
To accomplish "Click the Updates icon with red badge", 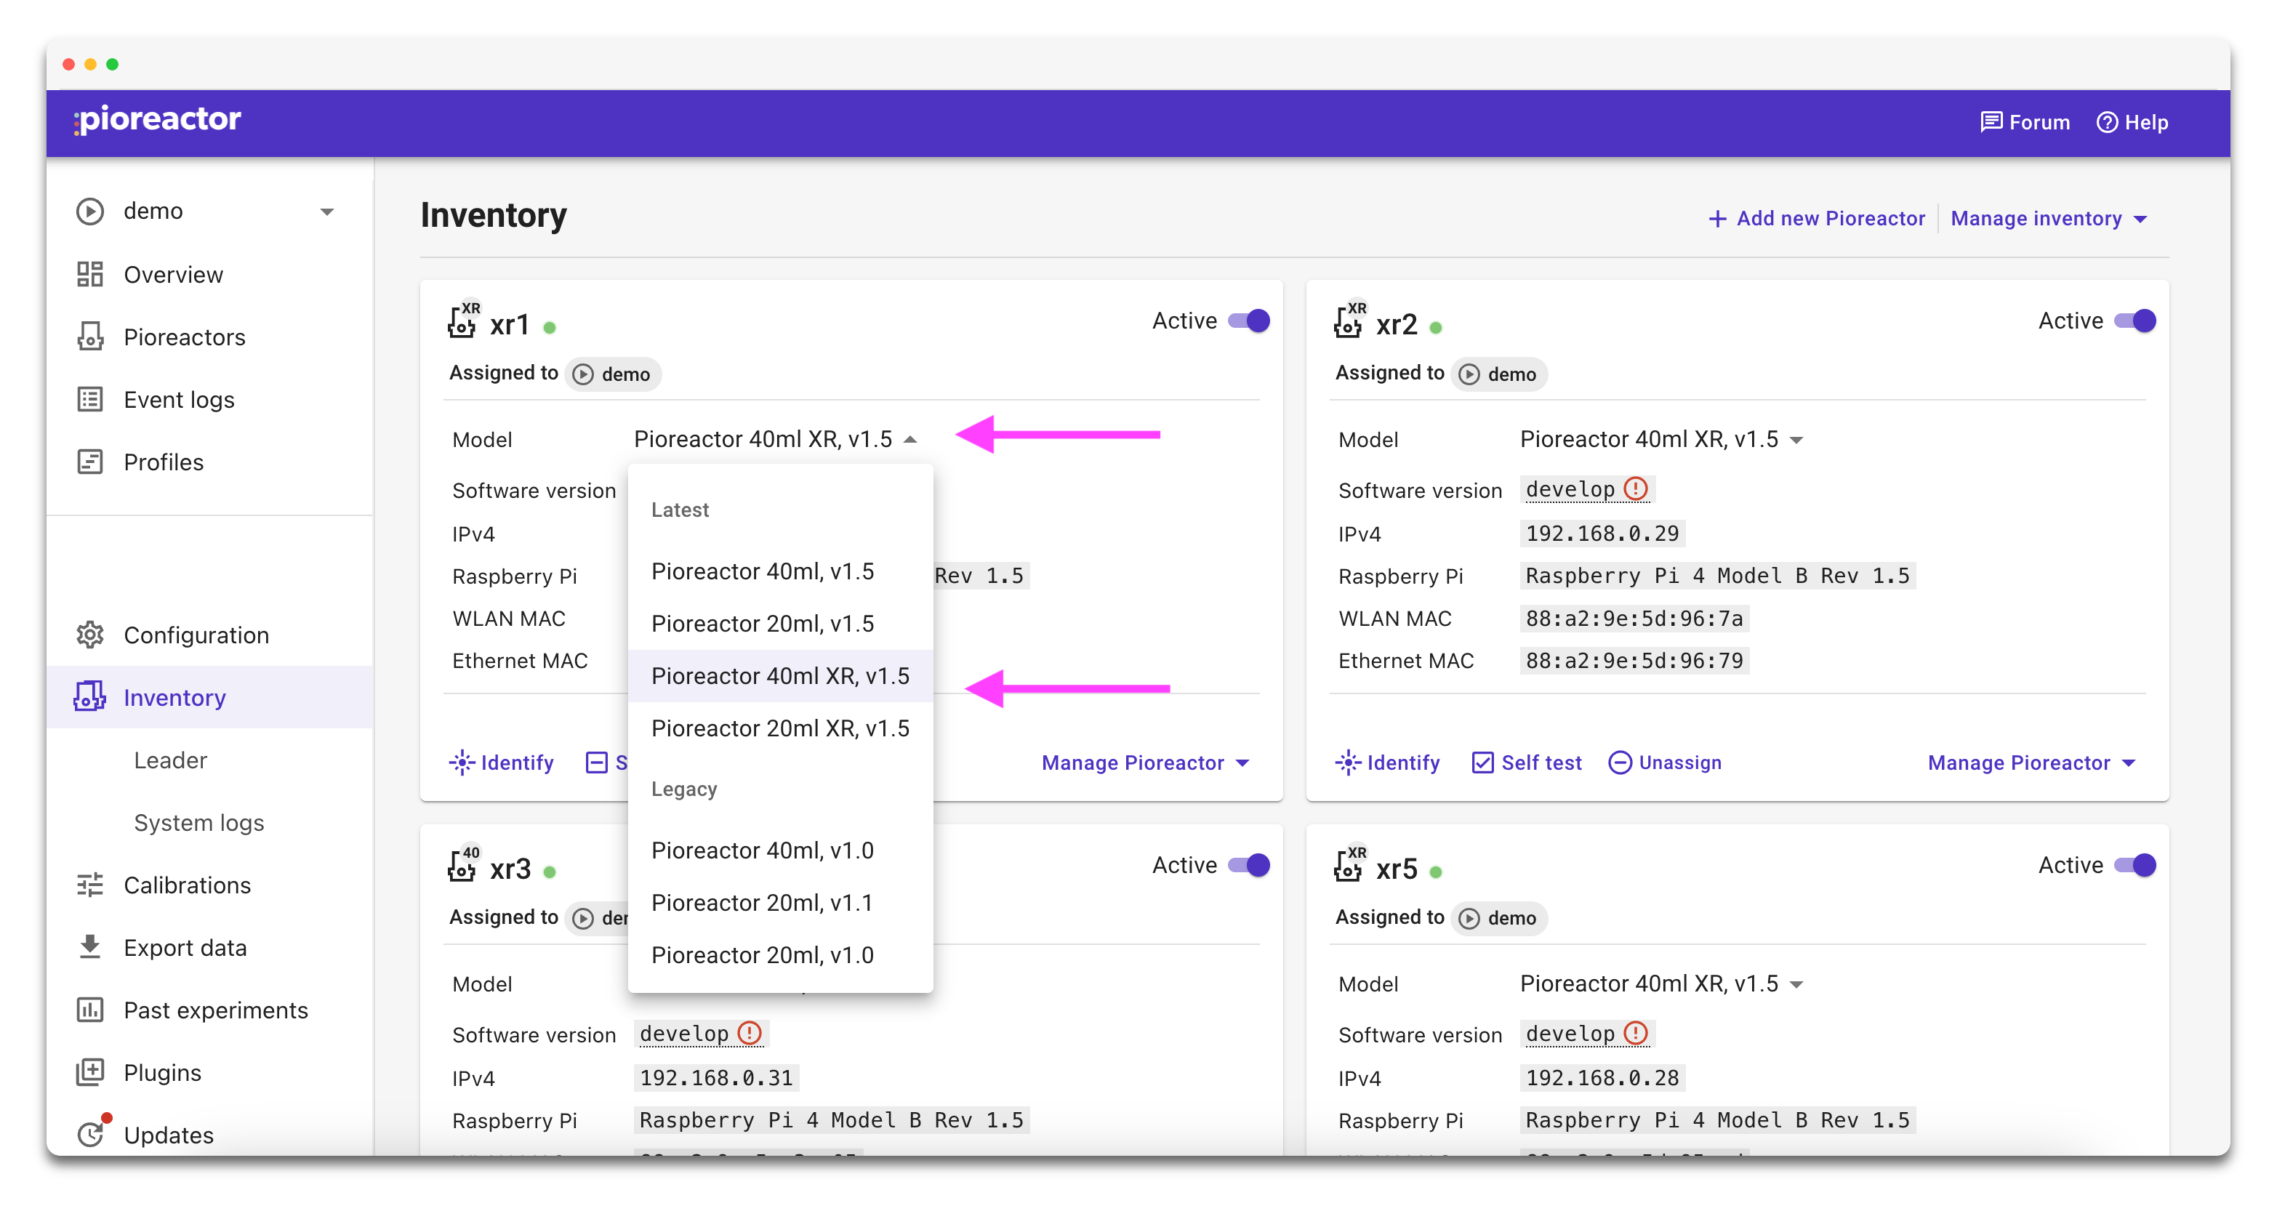I will click(91, 1133).
